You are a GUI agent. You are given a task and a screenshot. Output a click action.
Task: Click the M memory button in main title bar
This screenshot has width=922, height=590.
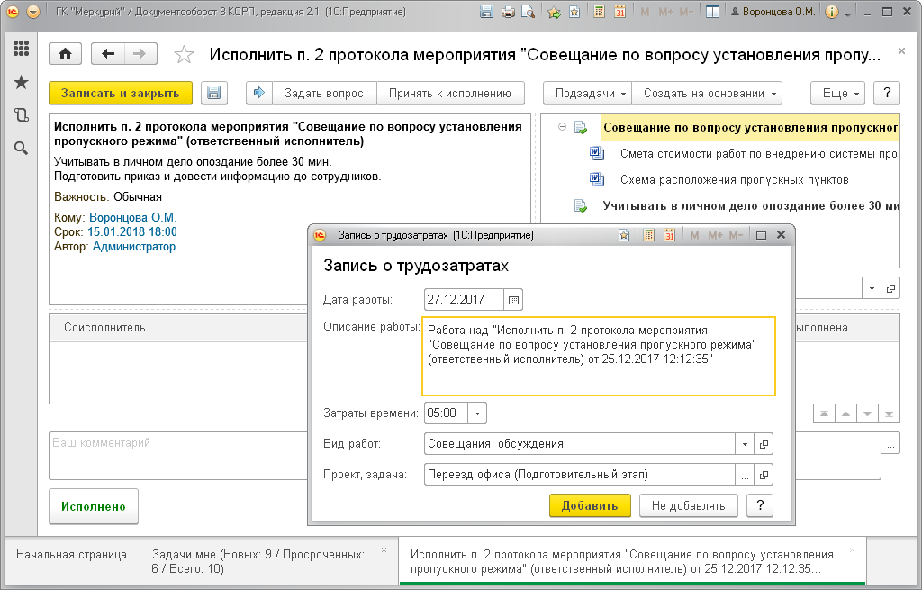point(645,12)
